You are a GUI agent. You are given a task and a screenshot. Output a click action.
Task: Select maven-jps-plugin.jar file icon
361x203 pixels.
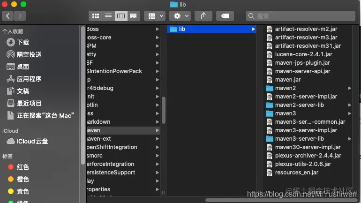(270, 63)
